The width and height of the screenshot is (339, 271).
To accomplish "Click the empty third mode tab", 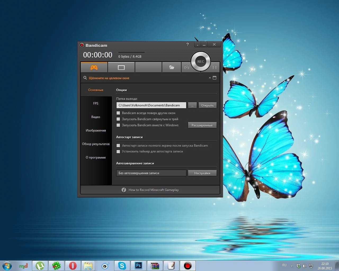I will [x=148, y=67].
